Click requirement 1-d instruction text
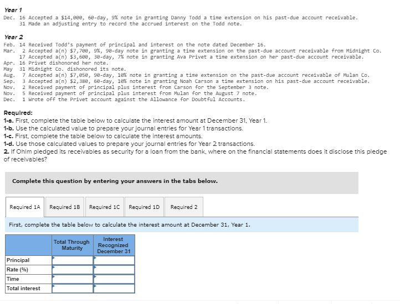Image resolution: width=400 pixels, height=304 pixels. 129,144
